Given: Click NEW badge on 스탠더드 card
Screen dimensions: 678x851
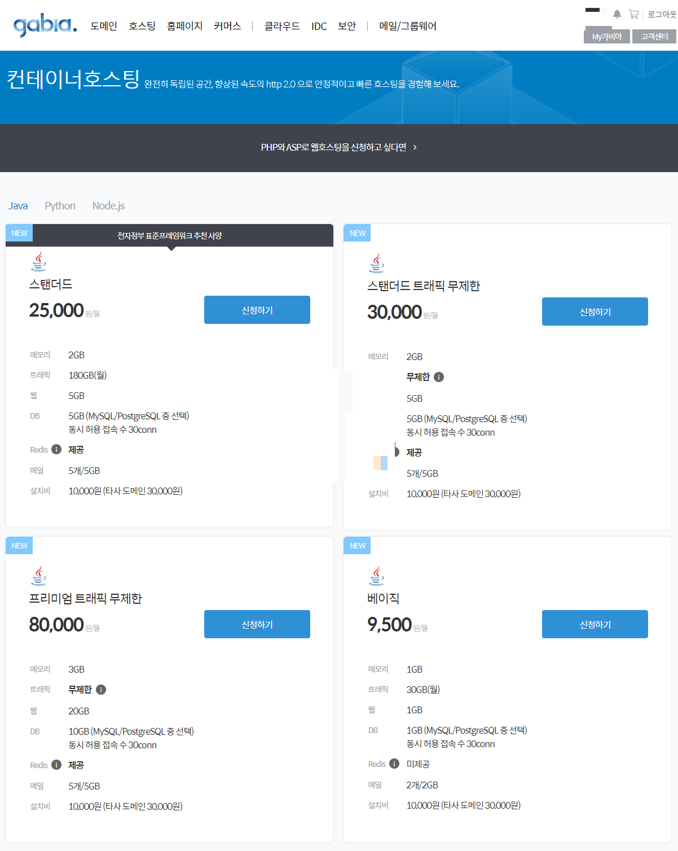Looking at the screenshot, I should coord(19,233).
